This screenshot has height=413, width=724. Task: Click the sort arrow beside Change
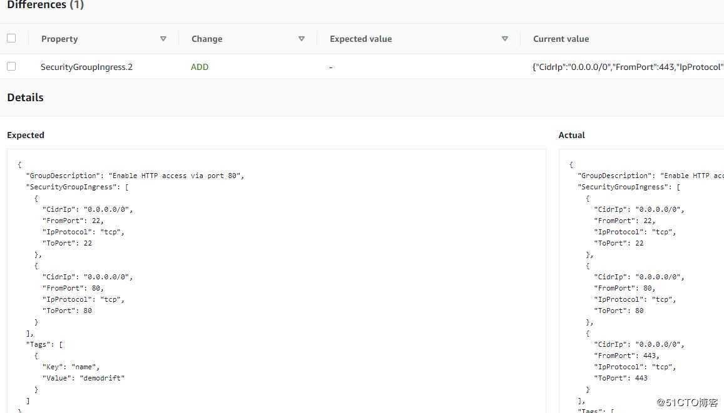(x=302, y=39)
